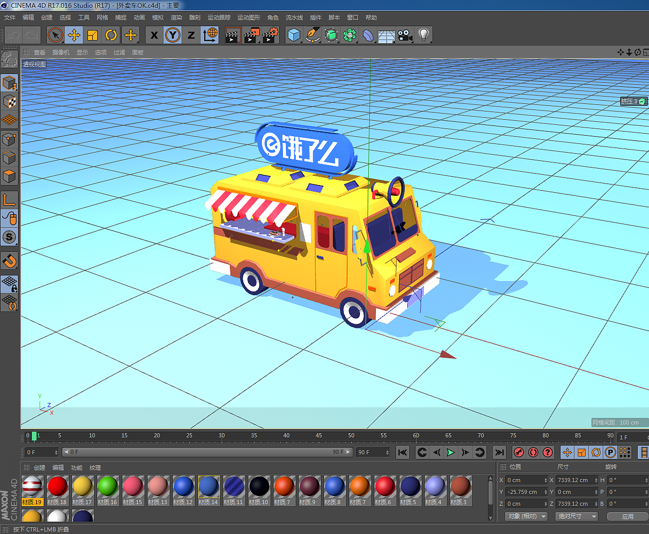This screenshot has height=534, width=649.
Task: Open Render Settings gear clapperboard icon
Action: click(x=271, y=35)
